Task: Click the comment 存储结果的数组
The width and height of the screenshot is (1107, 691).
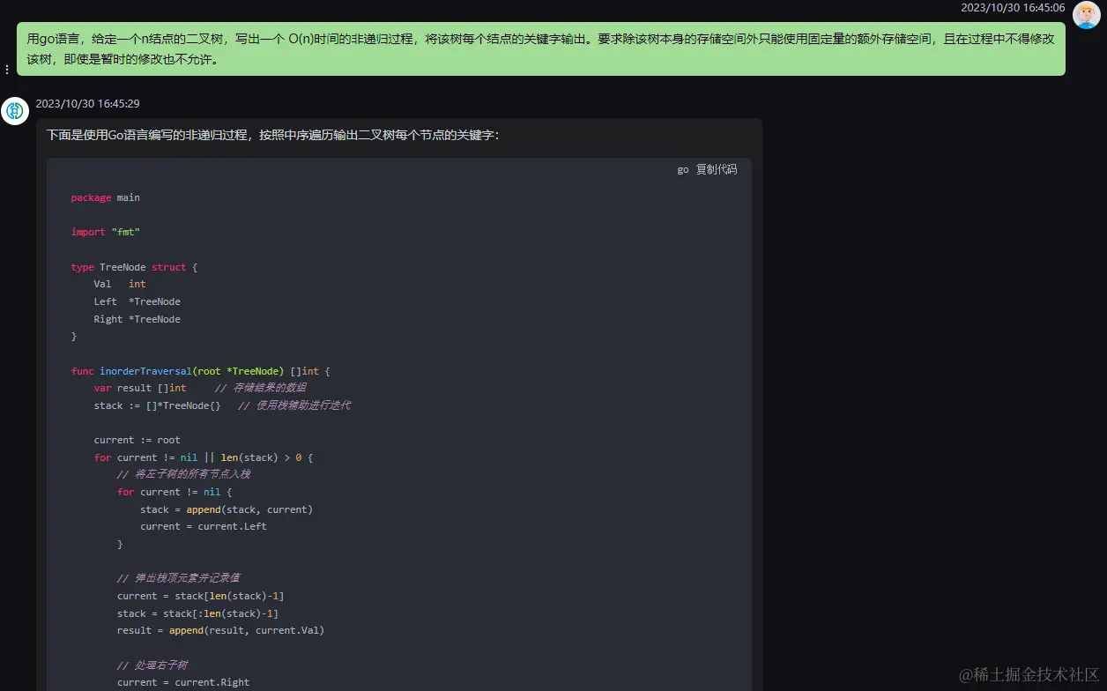Action: [x=261, y=388]
